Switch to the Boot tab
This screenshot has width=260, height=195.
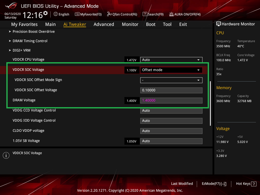(x=151, y=24)
